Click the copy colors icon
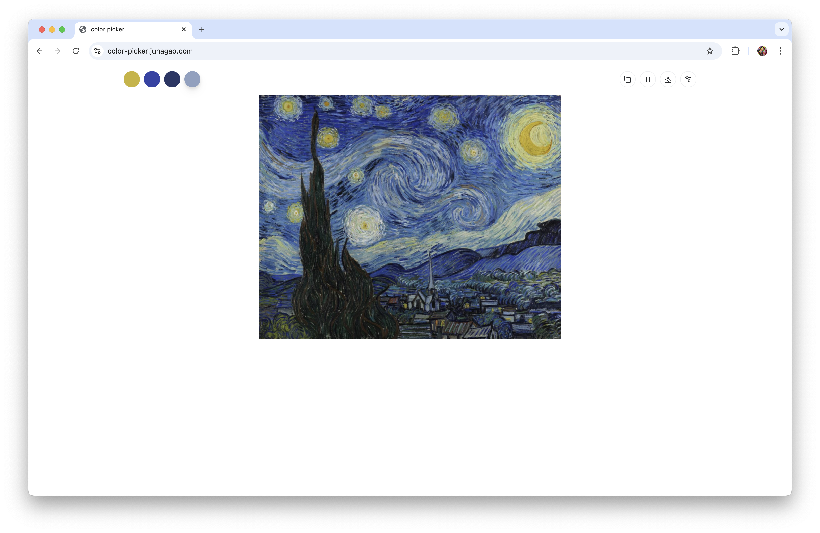The image size is (820, 533). (627, 79)
